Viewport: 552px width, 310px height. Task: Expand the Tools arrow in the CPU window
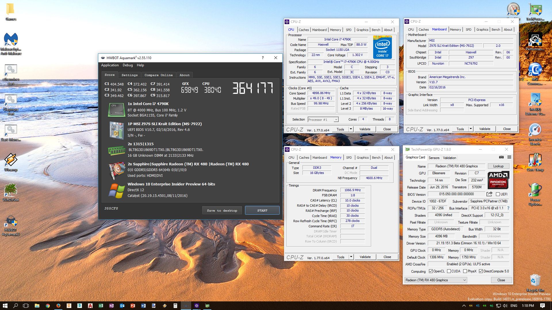click(351, 129)
